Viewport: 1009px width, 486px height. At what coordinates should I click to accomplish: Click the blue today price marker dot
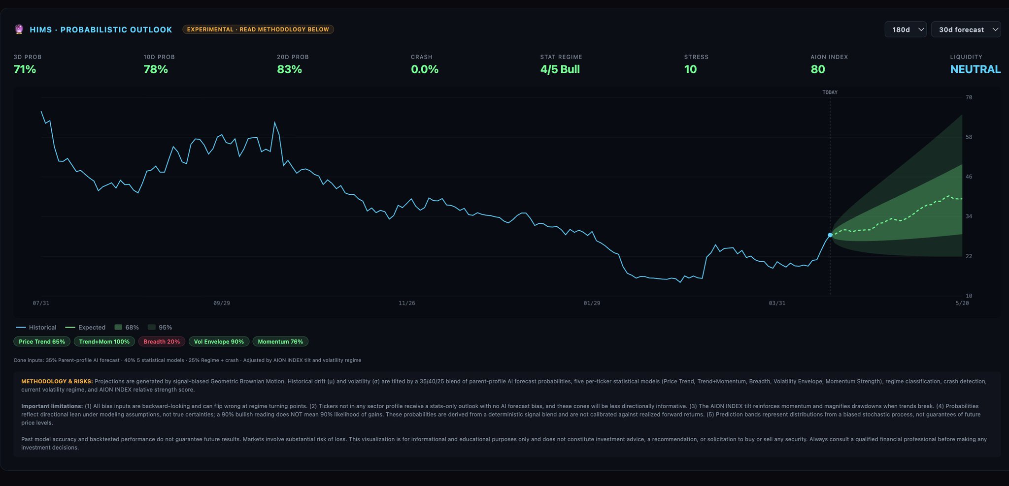830,235
